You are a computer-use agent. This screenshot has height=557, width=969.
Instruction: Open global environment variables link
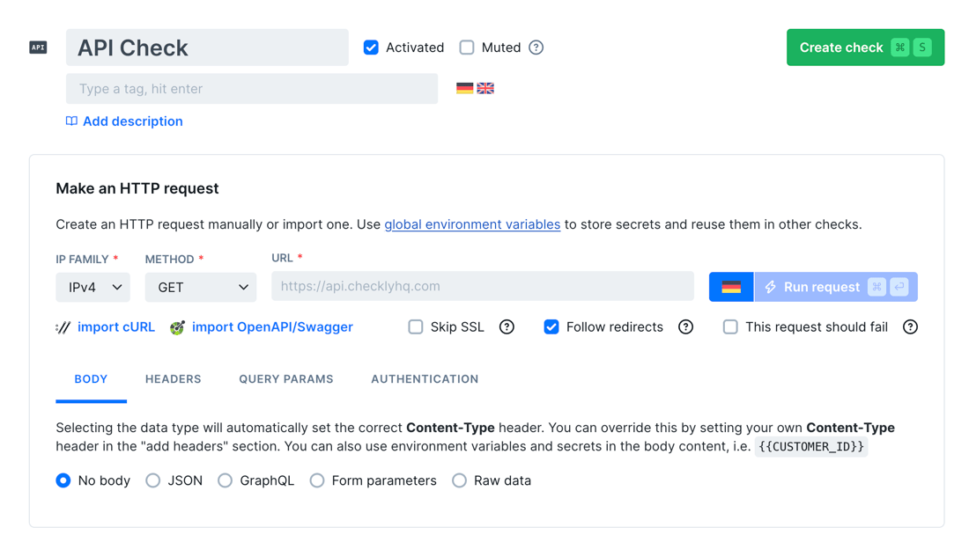[x=472, y=224]
